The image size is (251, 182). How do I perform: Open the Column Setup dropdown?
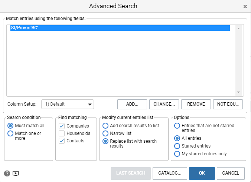pyautogui.click(x=68, y=104)
